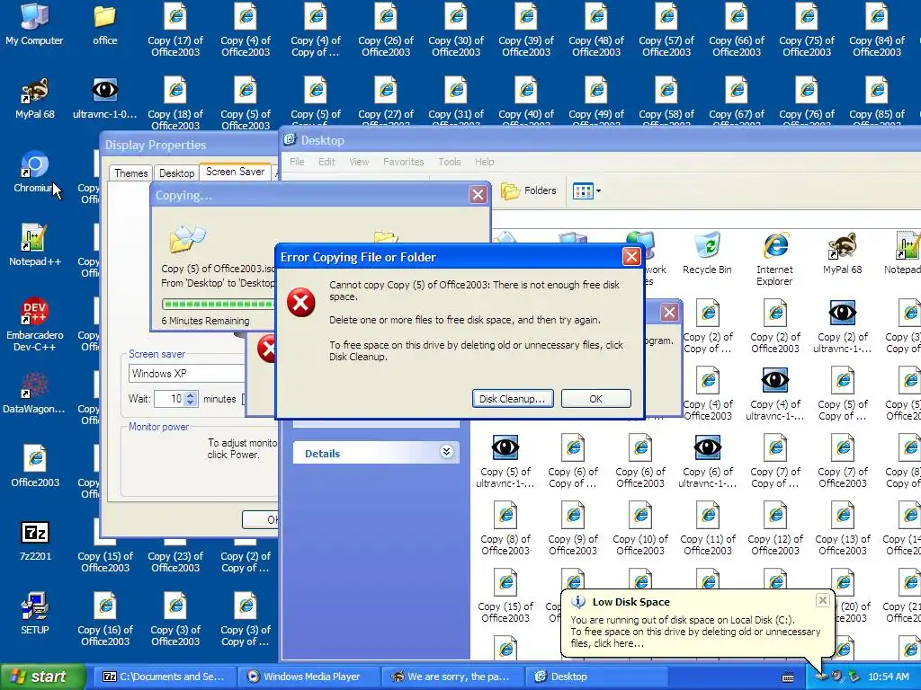Viewport: 921px width, 690px height.
Task: Open Favorites menu in Desktop window
Action: click(403, 162)
